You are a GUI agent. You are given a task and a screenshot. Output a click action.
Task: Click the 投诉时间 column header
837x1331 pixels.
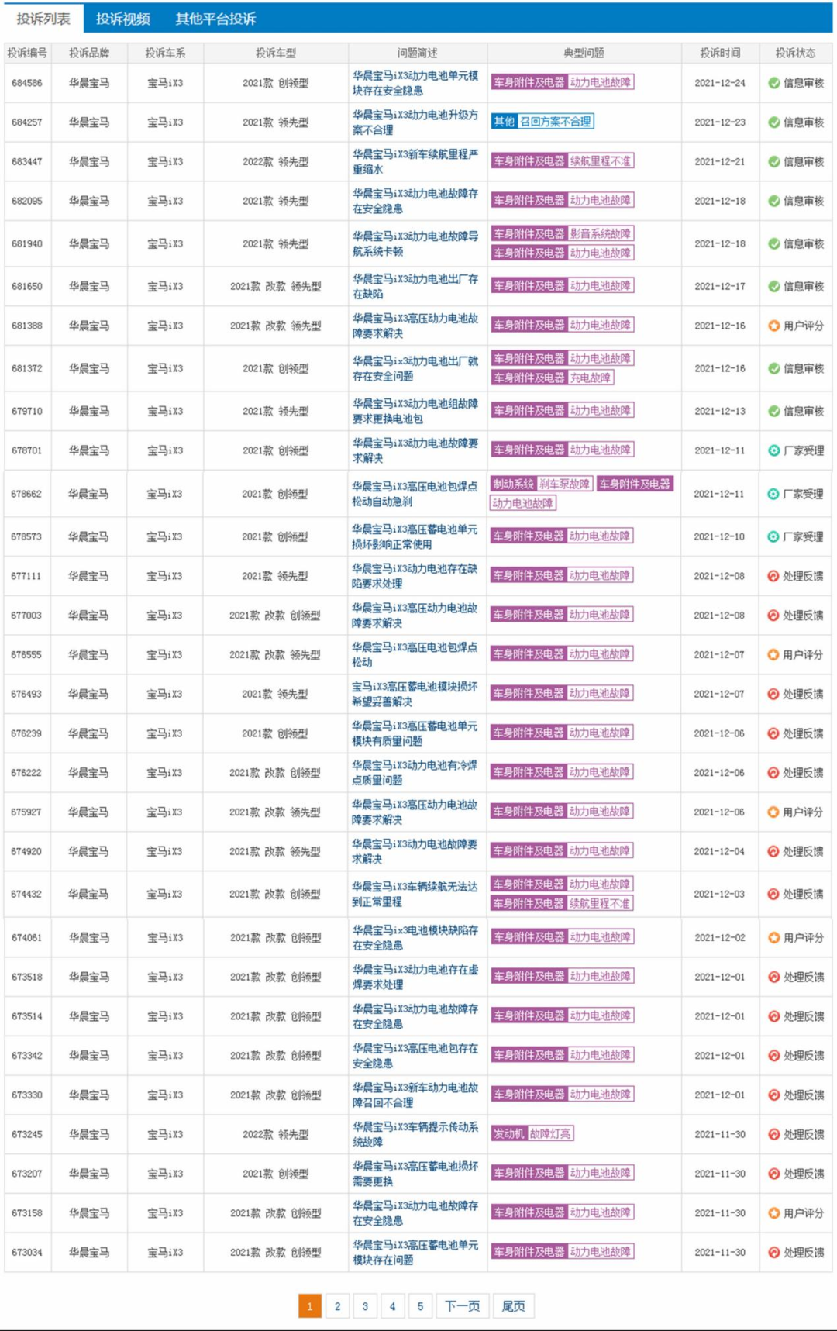pos(720,53)
